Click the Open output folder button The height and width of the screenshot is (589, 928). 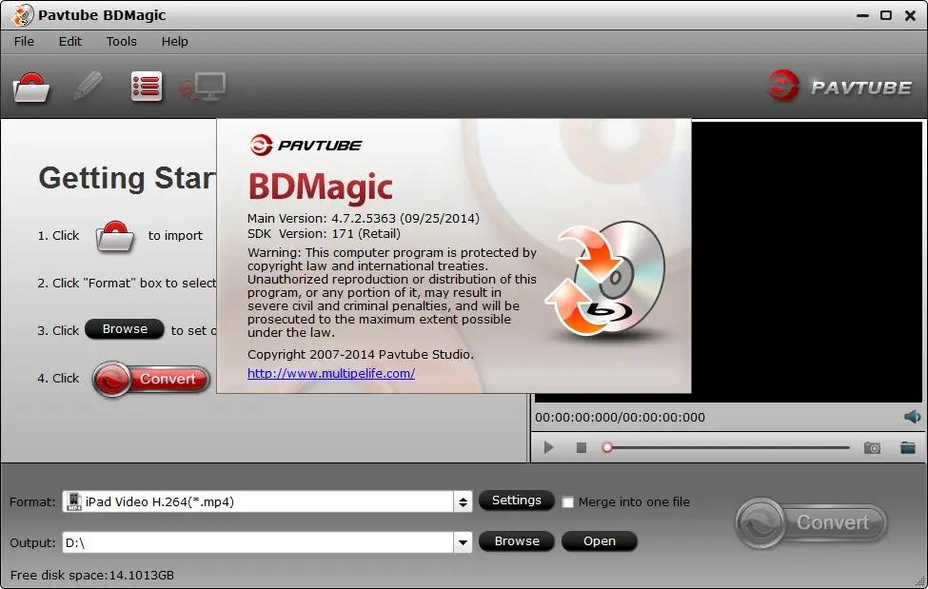599,541
